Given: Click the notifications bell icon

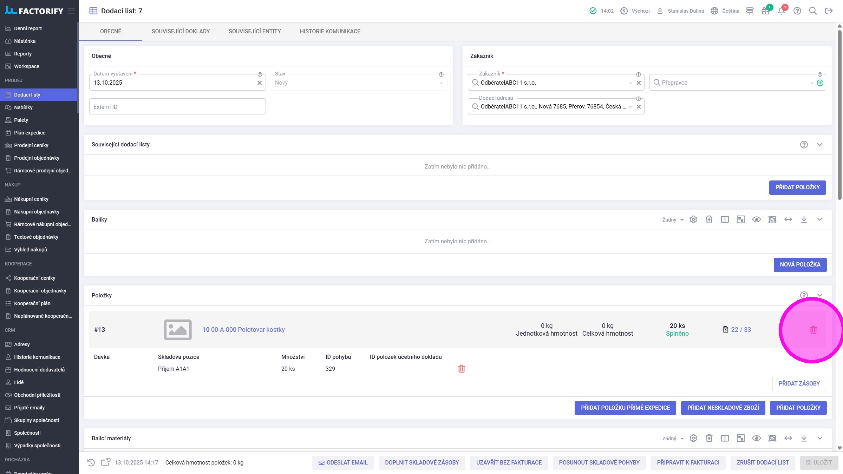Looking at the screenshot, I should [781, 11].
